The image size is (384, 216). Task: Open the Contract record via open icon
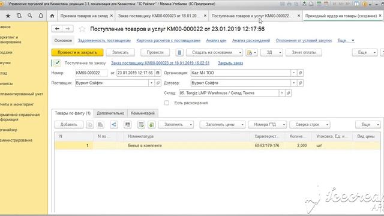click(300, 83)
